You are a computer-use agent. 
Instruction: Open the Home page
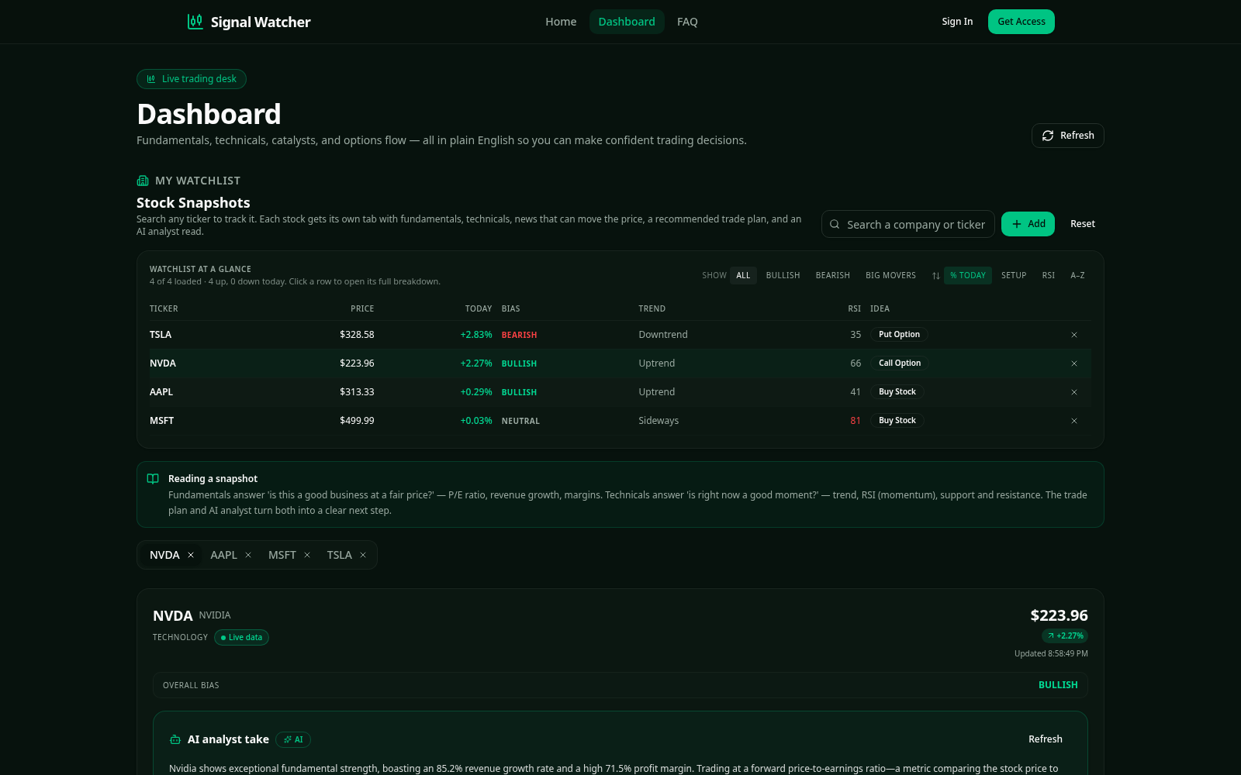561,22
